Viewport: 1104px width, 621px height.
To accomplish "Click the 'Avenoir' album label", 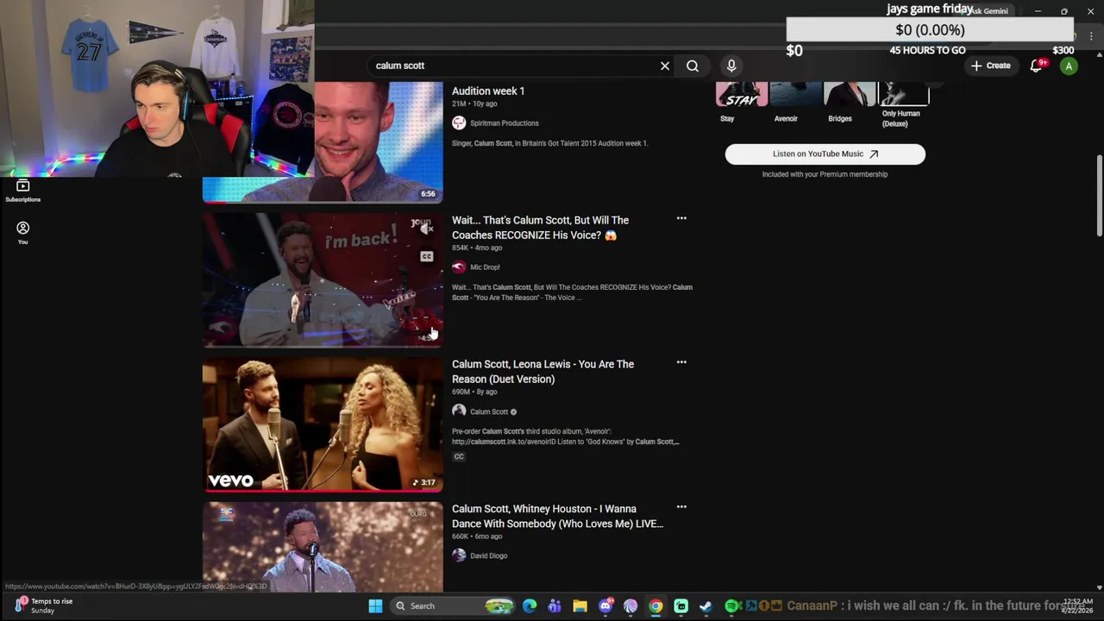I will pyautogui.click(x=786, y=119).
